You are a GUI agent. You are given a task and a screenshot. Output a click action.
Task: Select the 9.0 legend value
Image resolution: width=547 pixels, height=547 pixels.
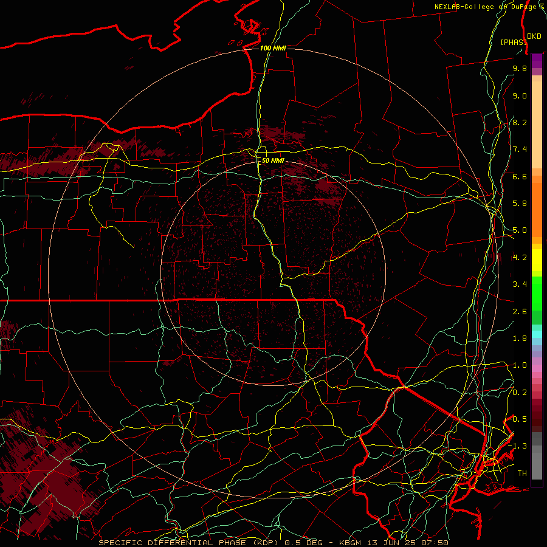(520, 95)
